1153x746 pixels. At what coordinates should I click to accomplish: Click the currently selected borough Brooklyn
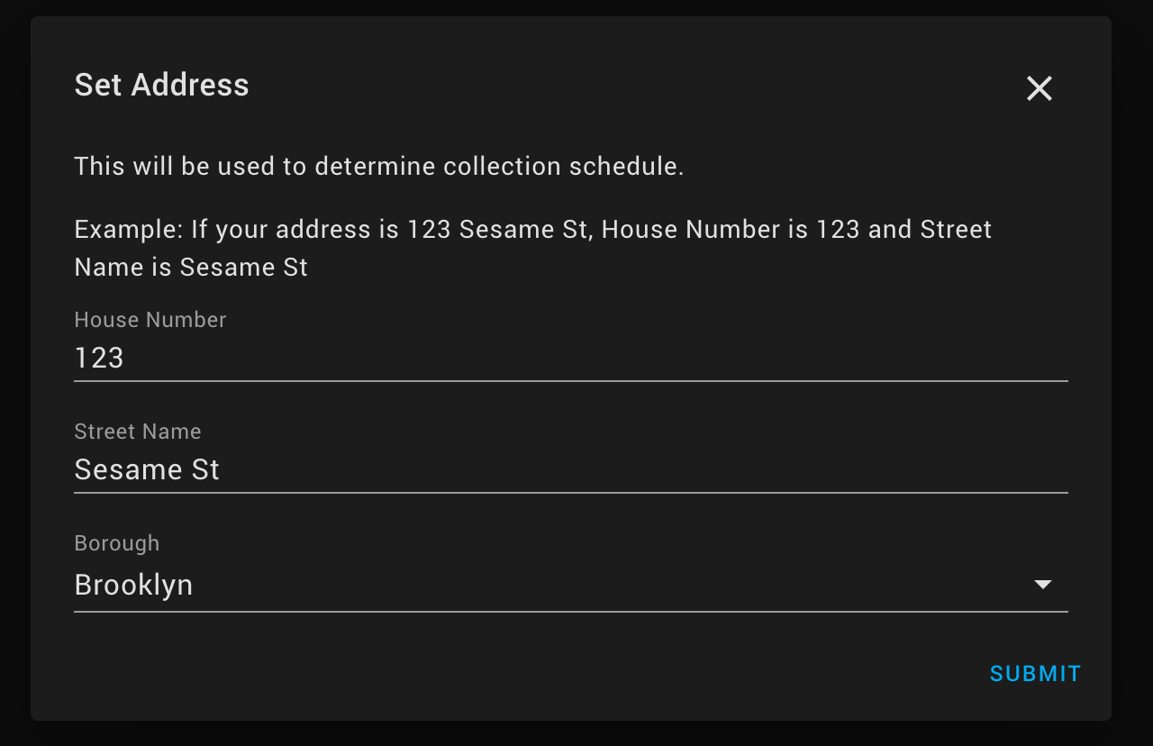[x=133, y=585]
